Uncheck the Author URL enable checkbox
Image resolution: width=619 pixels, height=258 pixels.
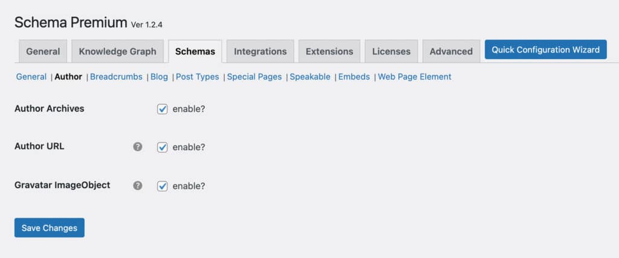point(162,147)
